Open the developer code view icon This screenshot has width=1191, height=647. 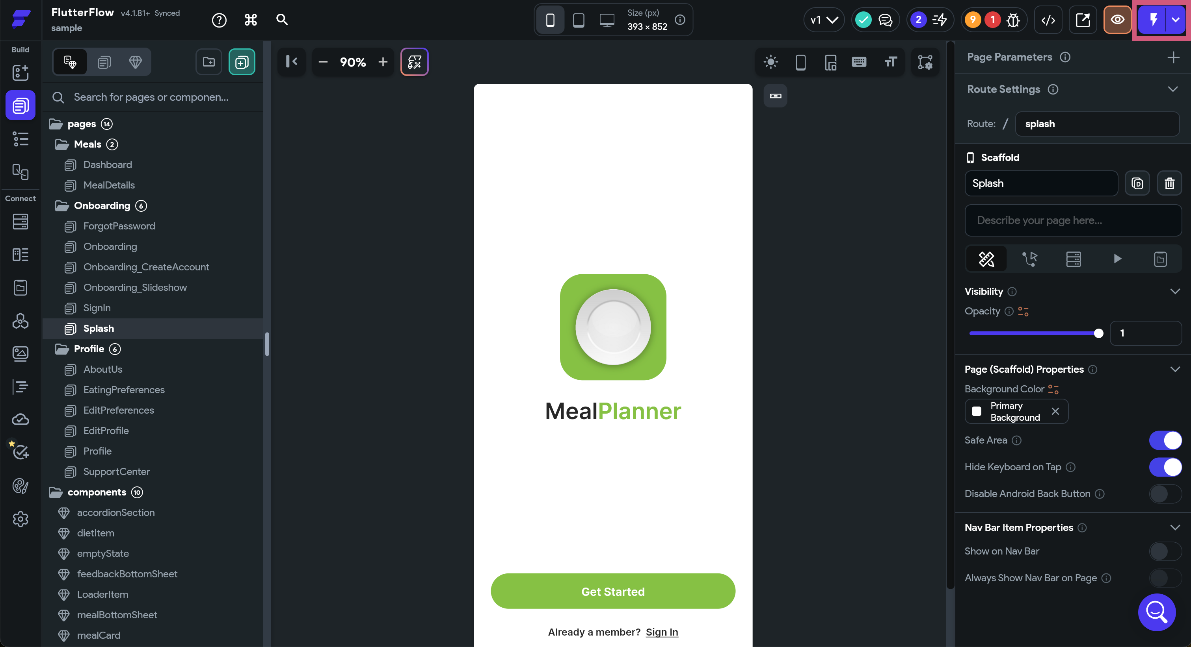tap(1048, 20)
